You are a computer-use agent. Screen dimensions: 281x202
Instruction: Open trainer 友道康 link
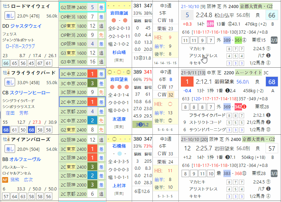pyautogui.click(x=118, y=119)
